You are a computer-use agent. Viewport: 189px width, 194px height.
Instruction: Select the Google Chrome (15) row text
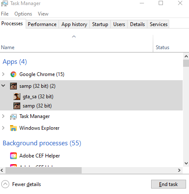click(42, 74)
